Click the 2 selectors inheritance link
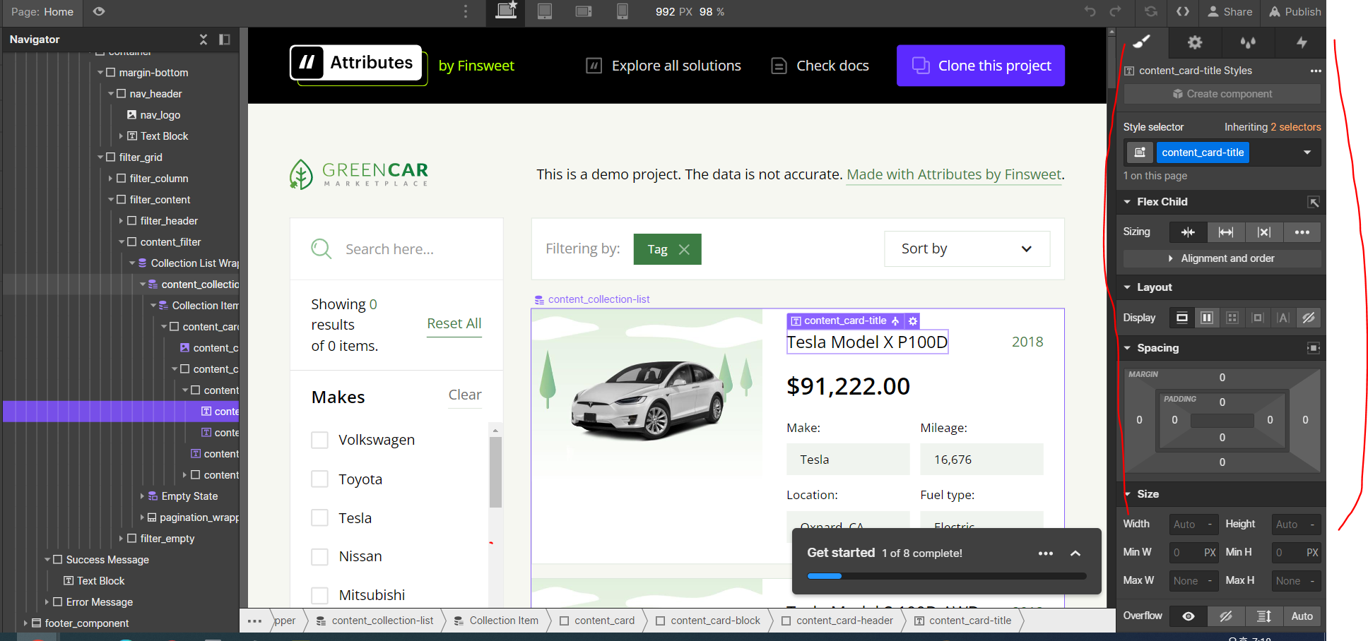This screenshot has width=1368, height=641. (x=1296, y=127)
